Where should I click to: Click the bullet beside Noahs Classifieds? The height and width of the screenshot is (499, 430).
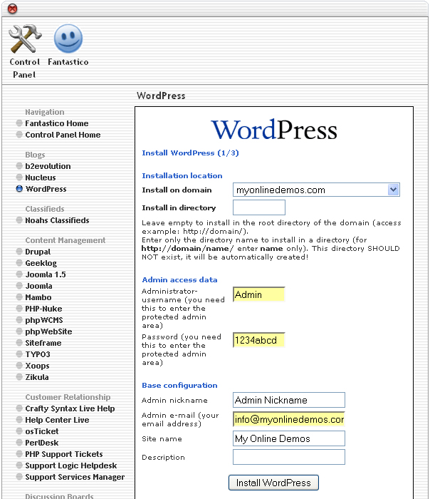(x=19, y=220)
